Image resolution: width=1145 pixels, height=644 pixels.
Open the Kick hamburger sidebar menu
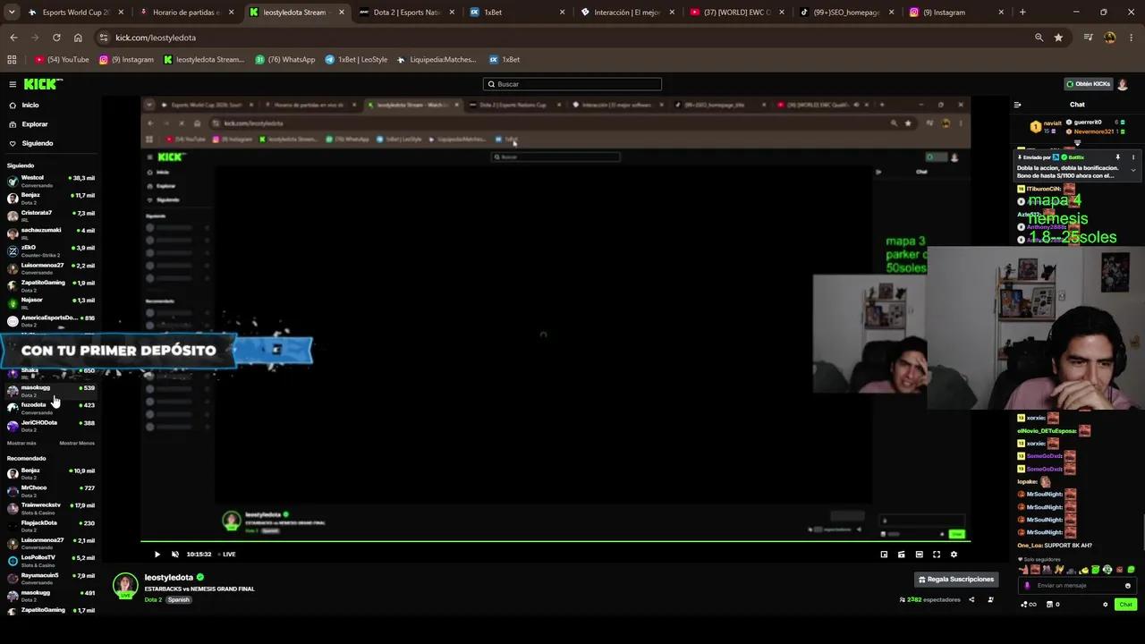pos(13,84)
